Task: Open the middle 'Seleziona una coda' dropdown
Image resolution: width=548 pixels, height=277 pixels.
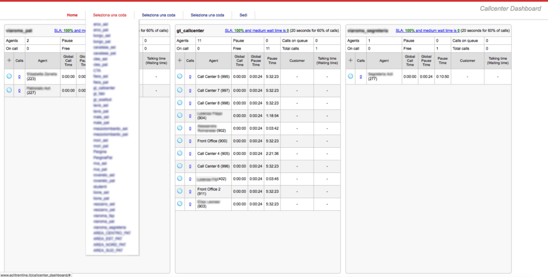Action: [x=158, y=15]
